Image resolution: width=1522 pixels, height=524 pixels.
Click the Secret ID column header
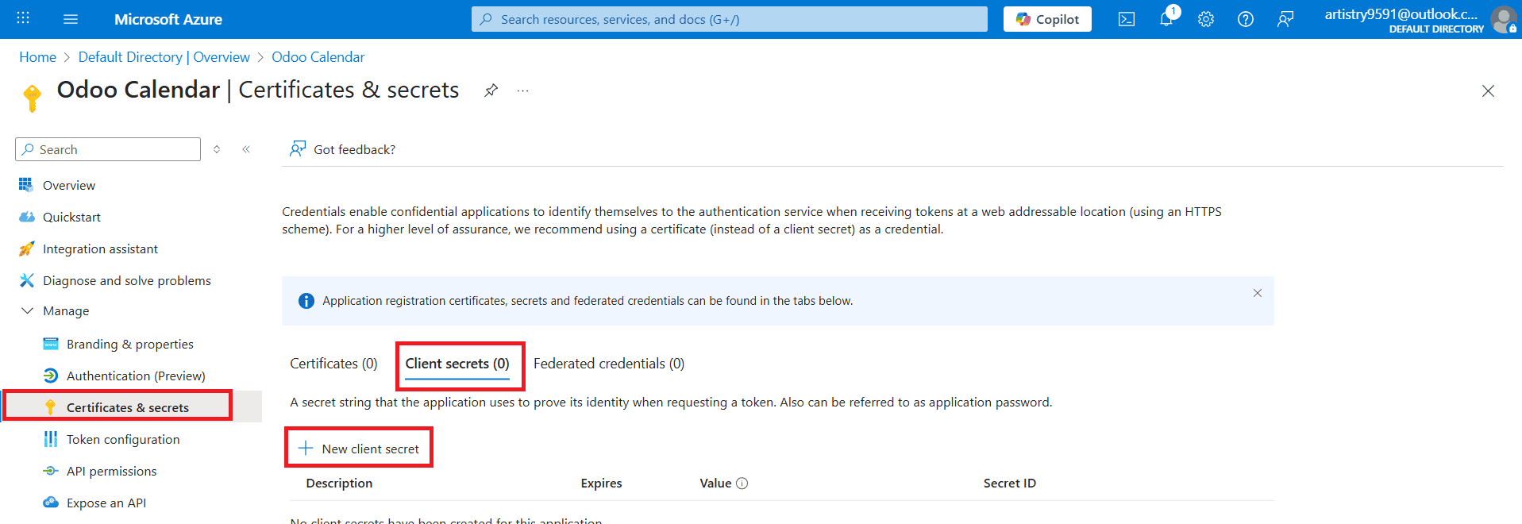tap(1010, 484)
